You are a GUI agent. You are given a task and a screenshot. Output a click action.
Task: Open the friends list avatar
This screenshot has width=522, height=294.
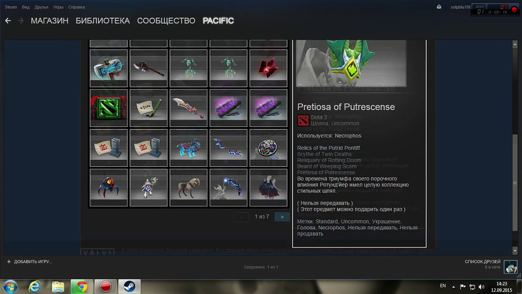click(510, 267)
